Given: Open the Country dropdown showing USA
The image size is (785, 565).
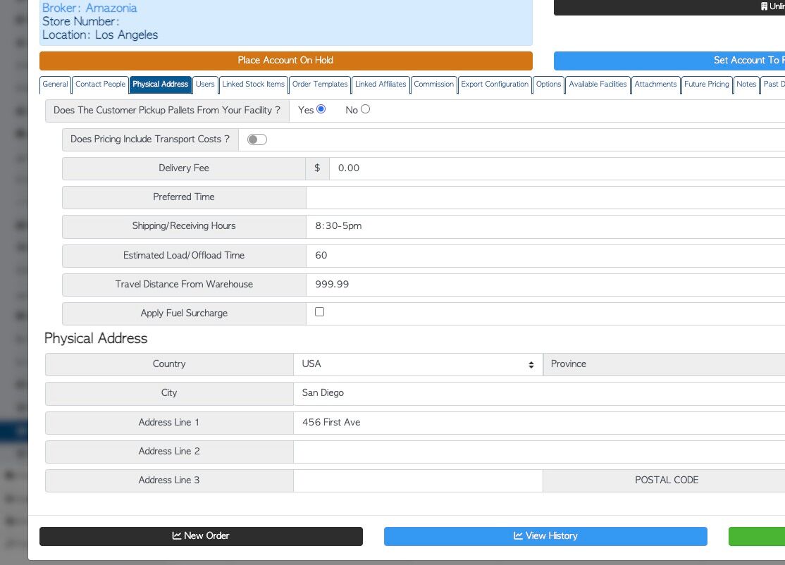Looking at the screenshot, I should coord(418,364).
